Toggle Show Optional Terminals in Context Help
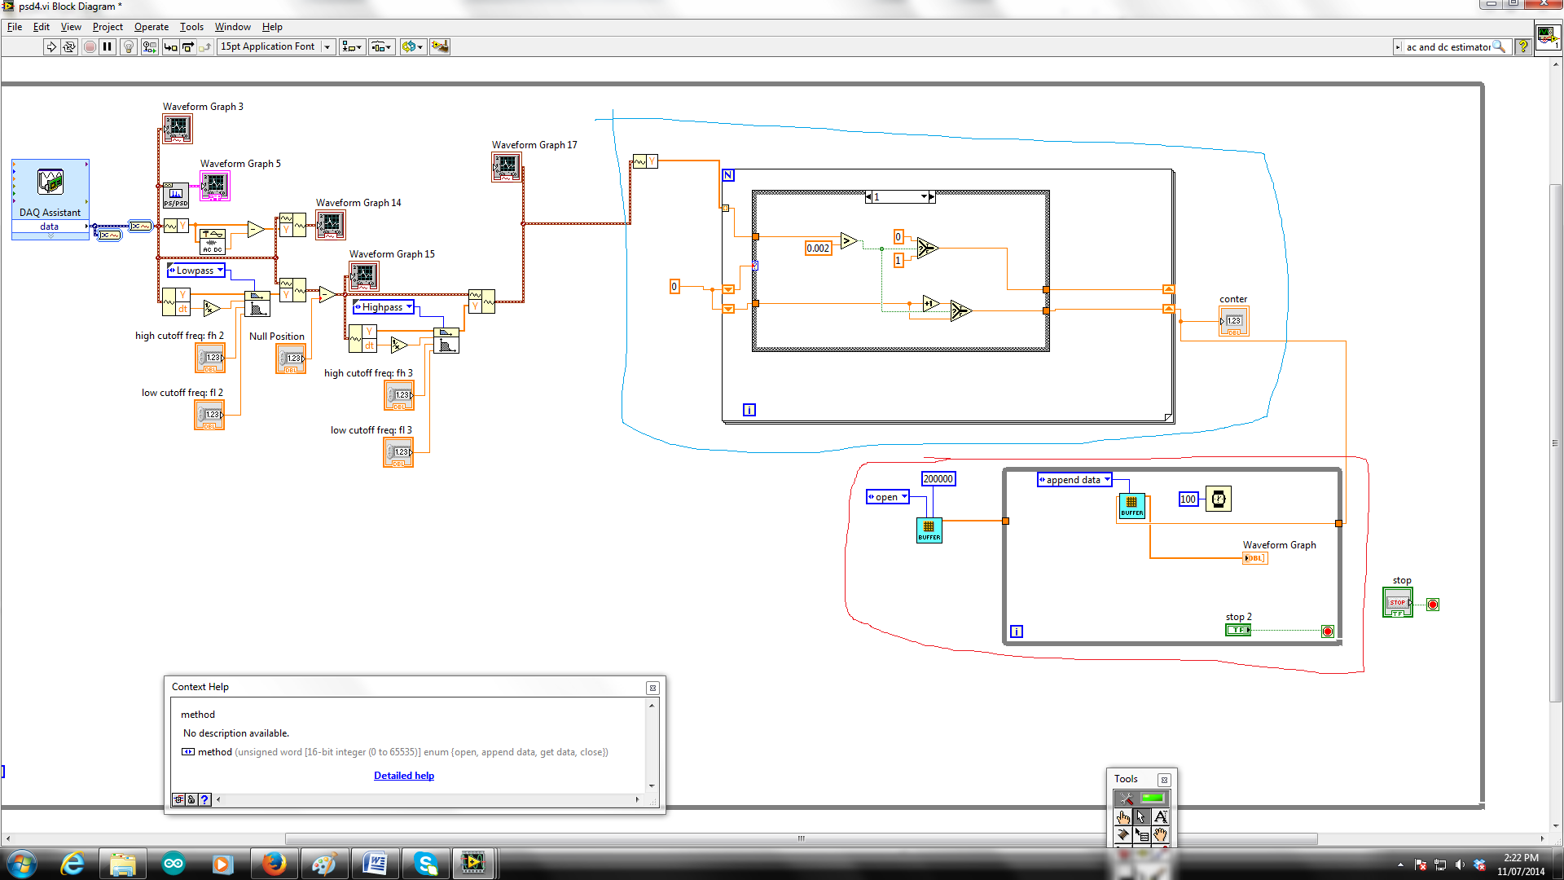This screenshot has width=1564, height=880. [178, 800]
